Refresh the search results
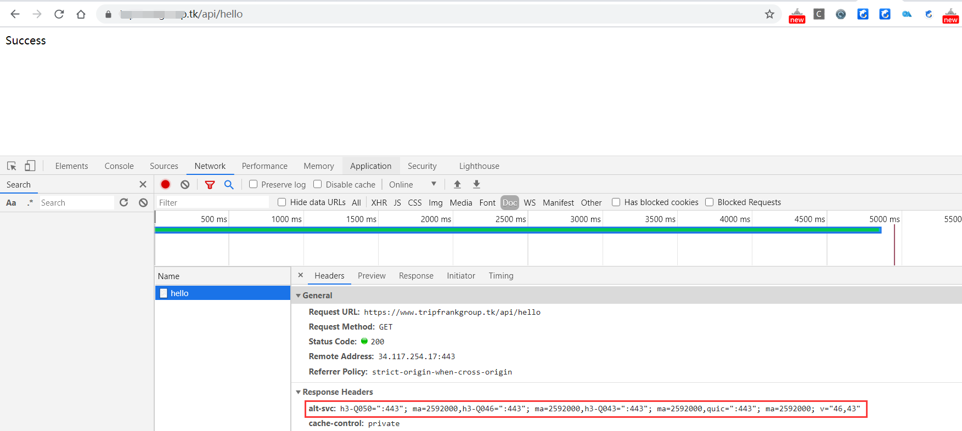 (123, 202)
